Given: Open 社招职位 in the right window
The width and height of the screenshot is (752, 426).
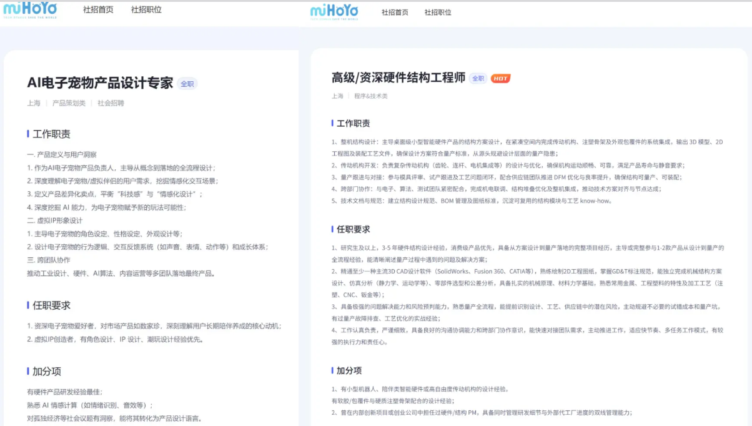Looking at the screenshot, I should click(x=438, y=12).
